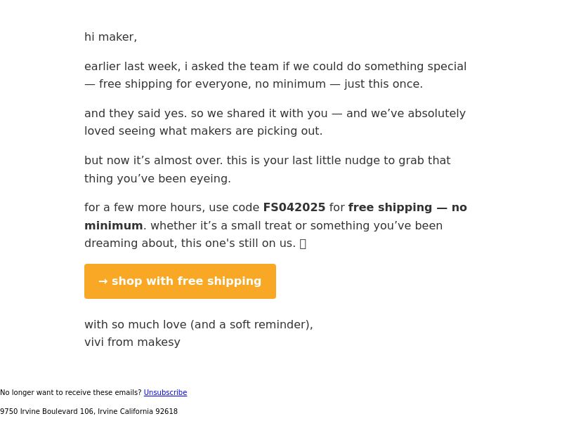
Task: Click 'No longer want to receive these emails?' text
Action: click(70, 393)
